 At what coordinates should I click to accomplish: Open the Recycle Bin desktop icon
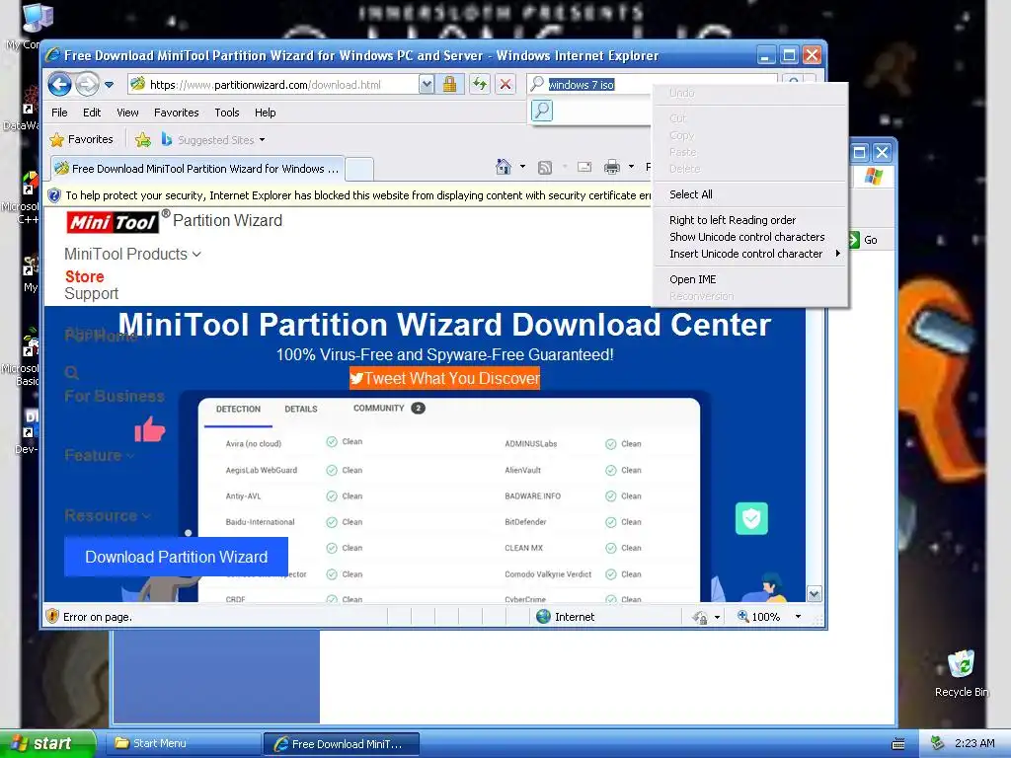[x=962, y=673]
